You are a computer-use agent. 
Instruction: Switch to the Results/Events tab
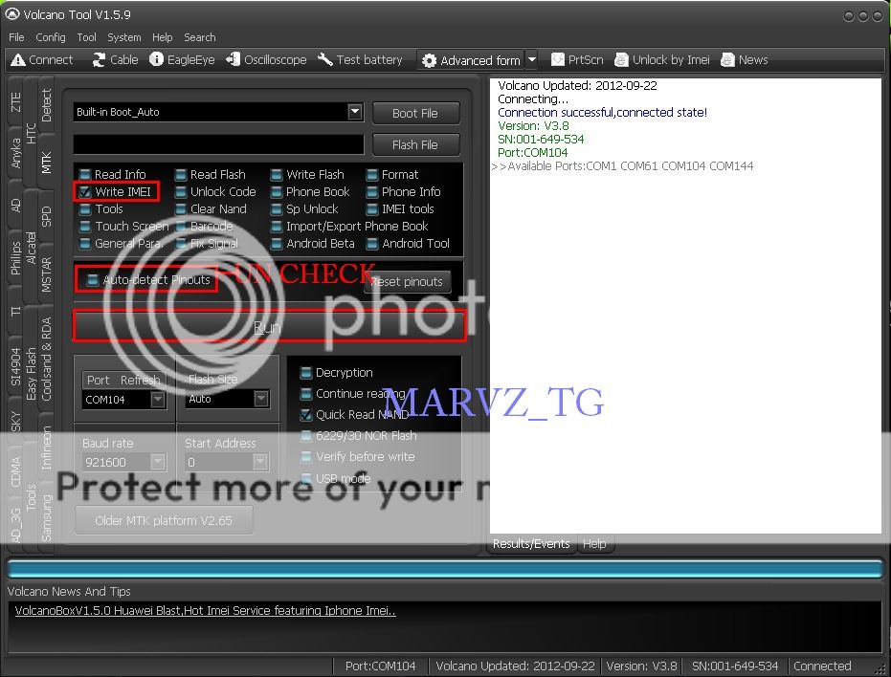531,543
